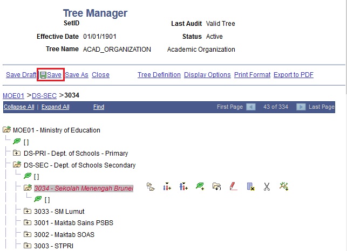Click the Delete Node icon
The width and height of the screenshot is (347, 251).
(x=250, y=187)
